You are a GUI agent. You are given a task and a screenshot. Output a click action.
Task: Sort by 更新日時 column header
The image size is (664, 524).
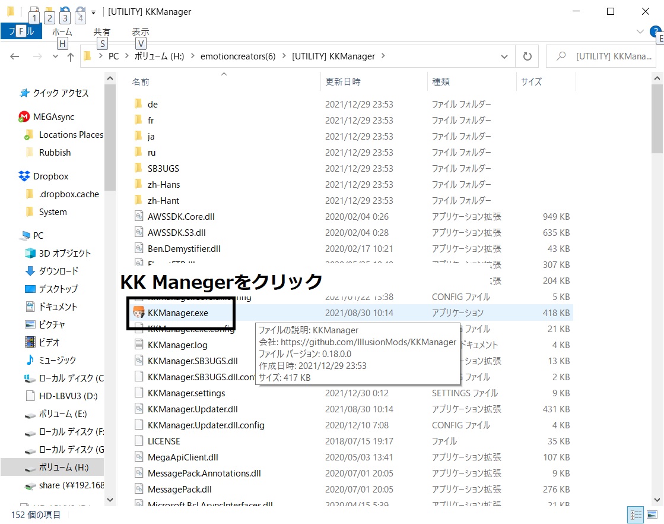pos(343,81)
